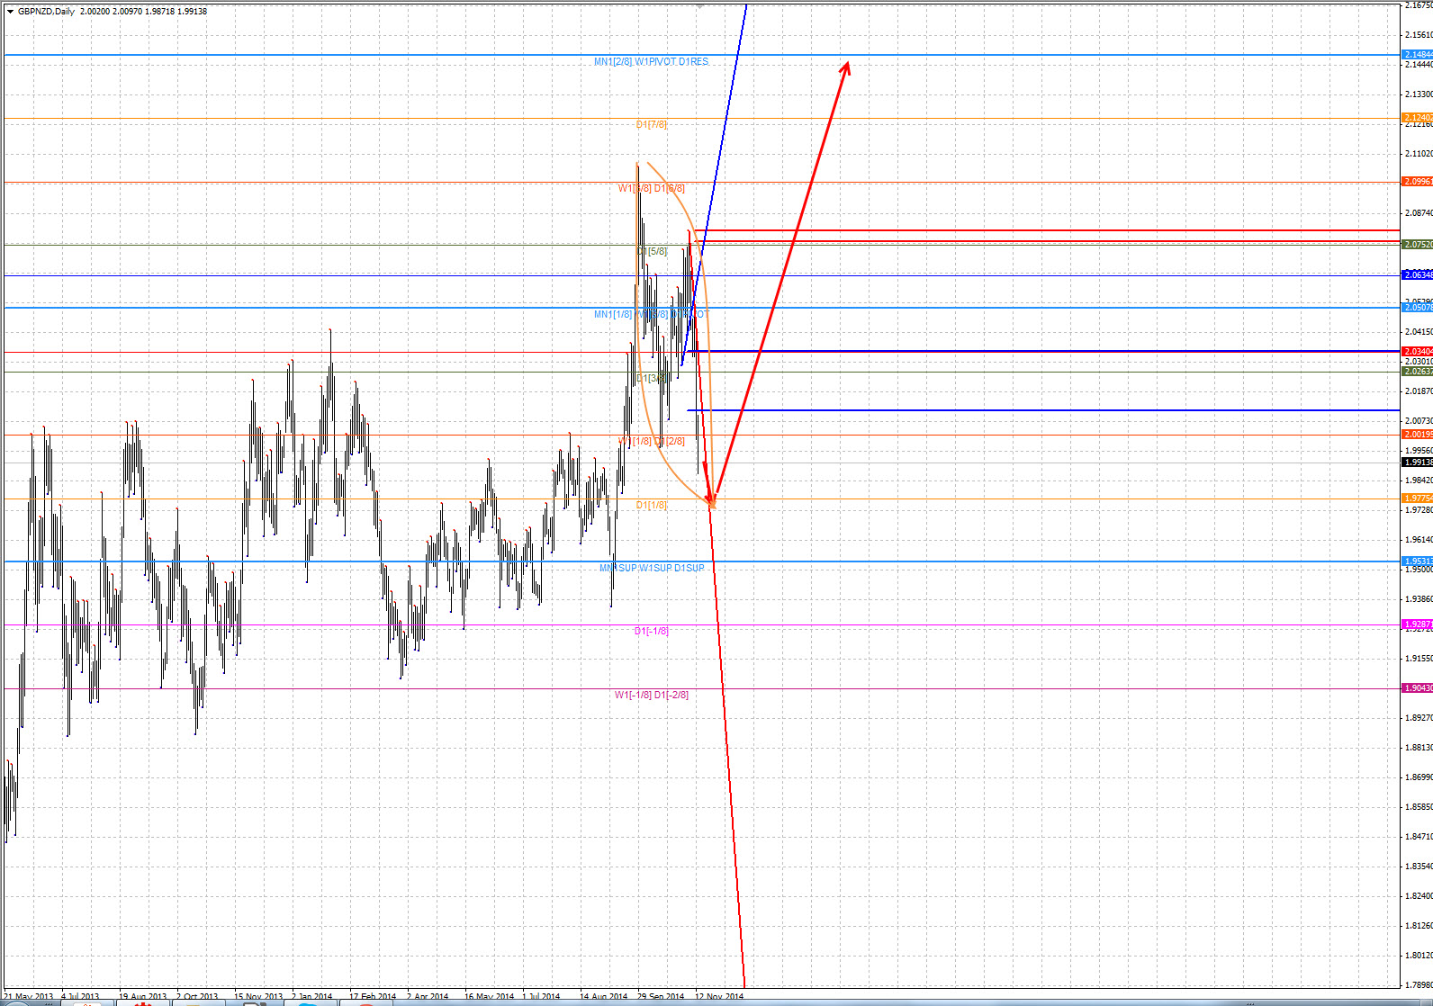Select the orange D1[7/8] level label
Viewport: 1433px width, 1006px height.
click(x=651, y=125)
